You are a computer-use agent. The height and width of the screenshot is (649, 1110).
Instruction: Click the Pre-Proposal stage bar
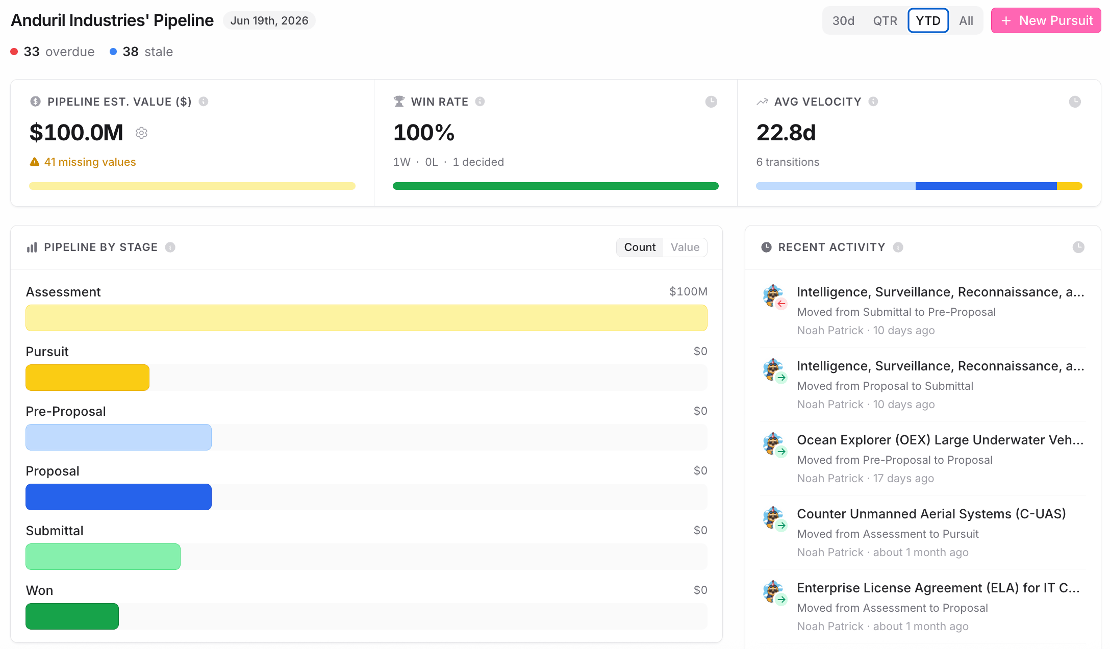pos(118,437)
